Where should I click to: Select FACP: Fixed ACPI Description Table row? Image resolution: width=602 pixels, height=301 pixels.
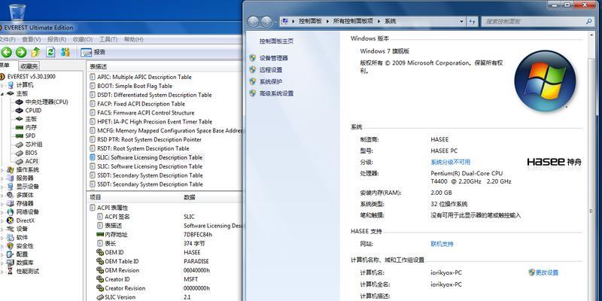tap(141, 104)
